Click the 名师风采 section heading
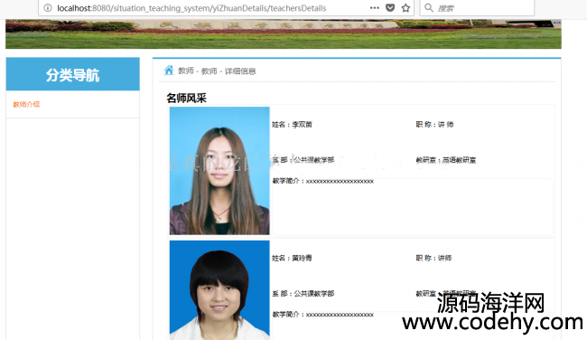Screen dimensions: 587x340 click(x=186, y=99)
